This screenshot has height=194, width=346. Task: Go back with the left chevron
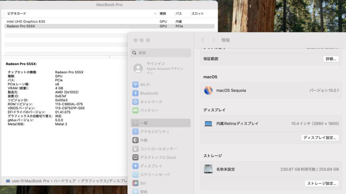203,40
